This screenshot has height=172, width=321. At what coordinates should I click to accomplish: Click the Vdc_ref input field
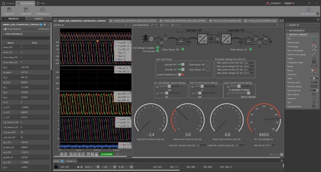coord(271,145)
